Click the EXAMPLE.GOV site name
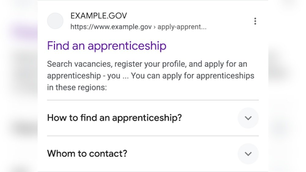 point(99,16)
